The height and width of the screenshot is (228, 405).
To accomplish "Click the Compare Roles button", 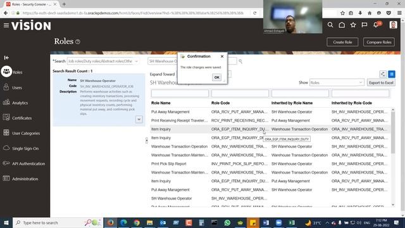I will [379, 42].
